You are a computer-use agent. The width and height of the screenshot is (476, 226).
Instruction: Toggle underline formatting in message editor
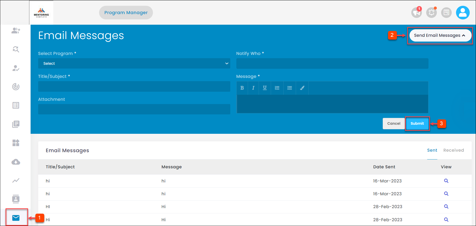(x=265, y=88)
